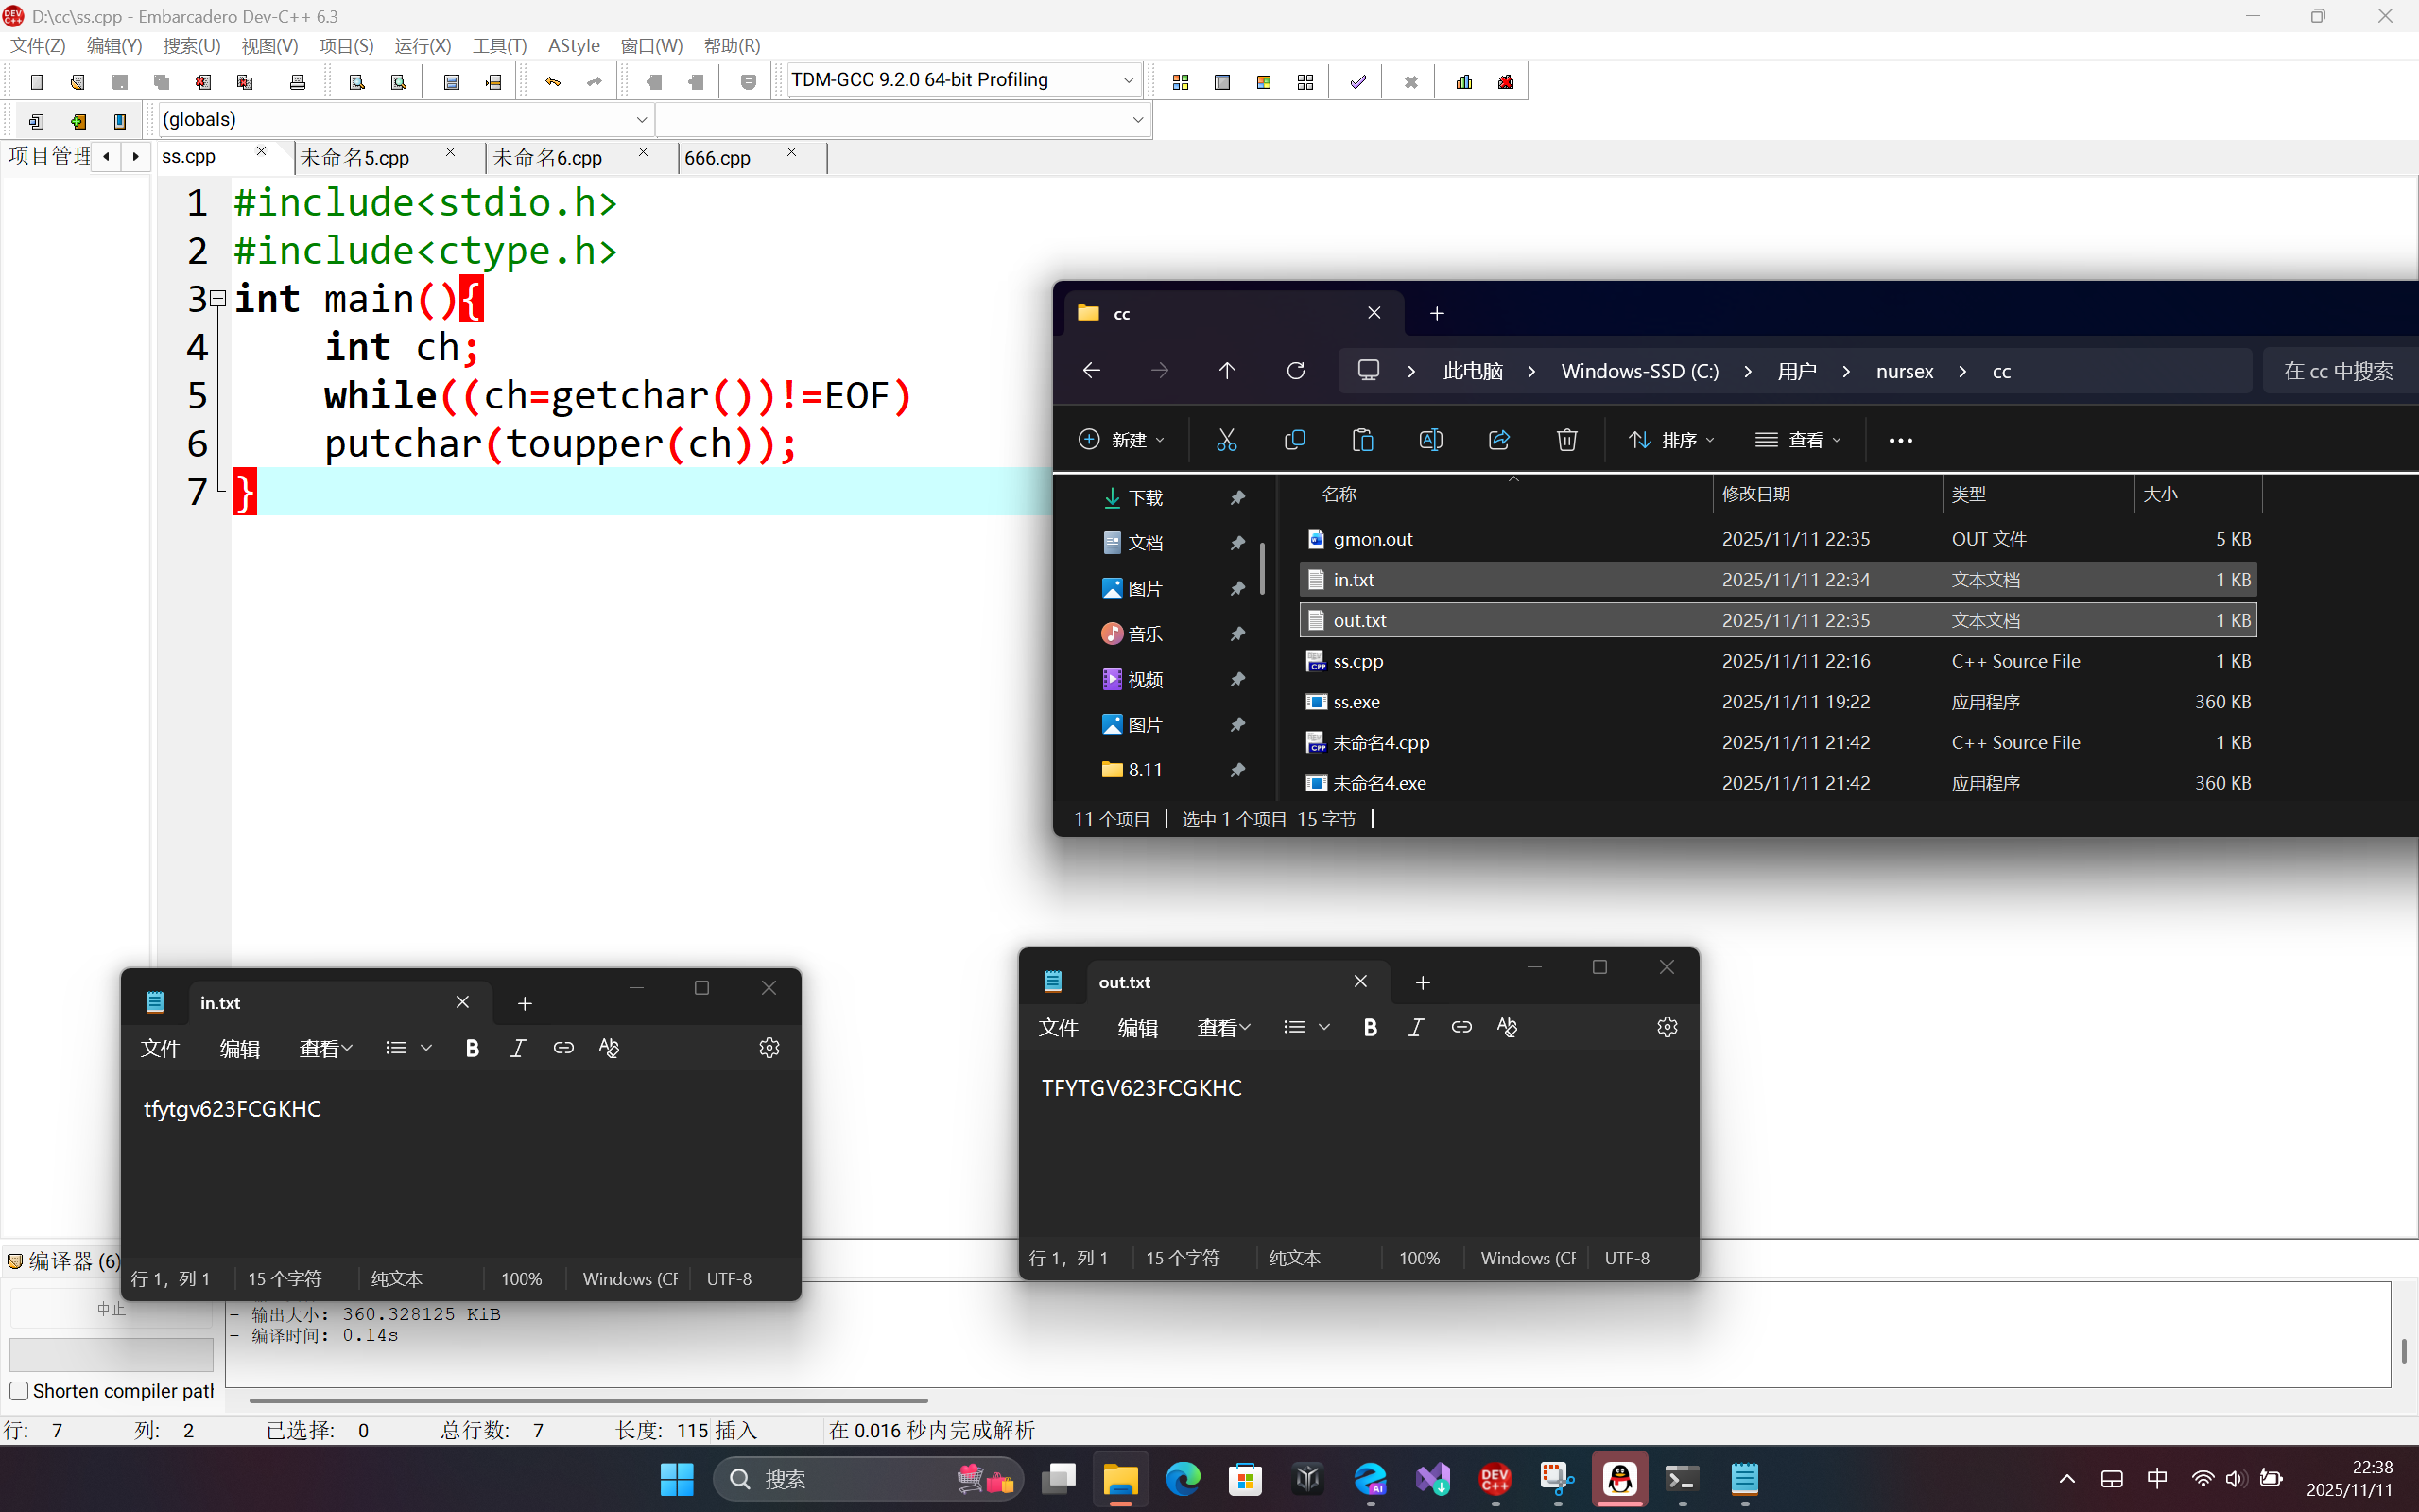Open the 运行(X) menu

[x=422, y=46]
